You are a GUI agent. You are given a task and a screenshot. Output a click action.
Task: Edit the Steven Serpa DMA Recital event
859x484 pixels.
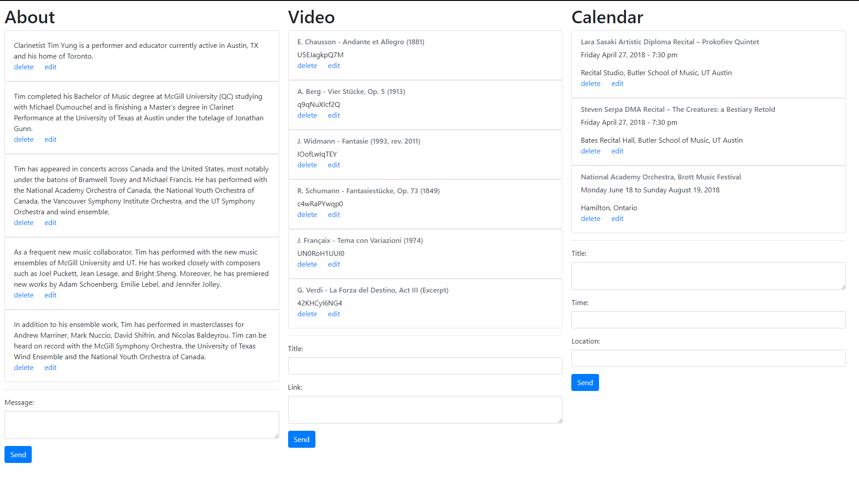click(x=617, y=151)
